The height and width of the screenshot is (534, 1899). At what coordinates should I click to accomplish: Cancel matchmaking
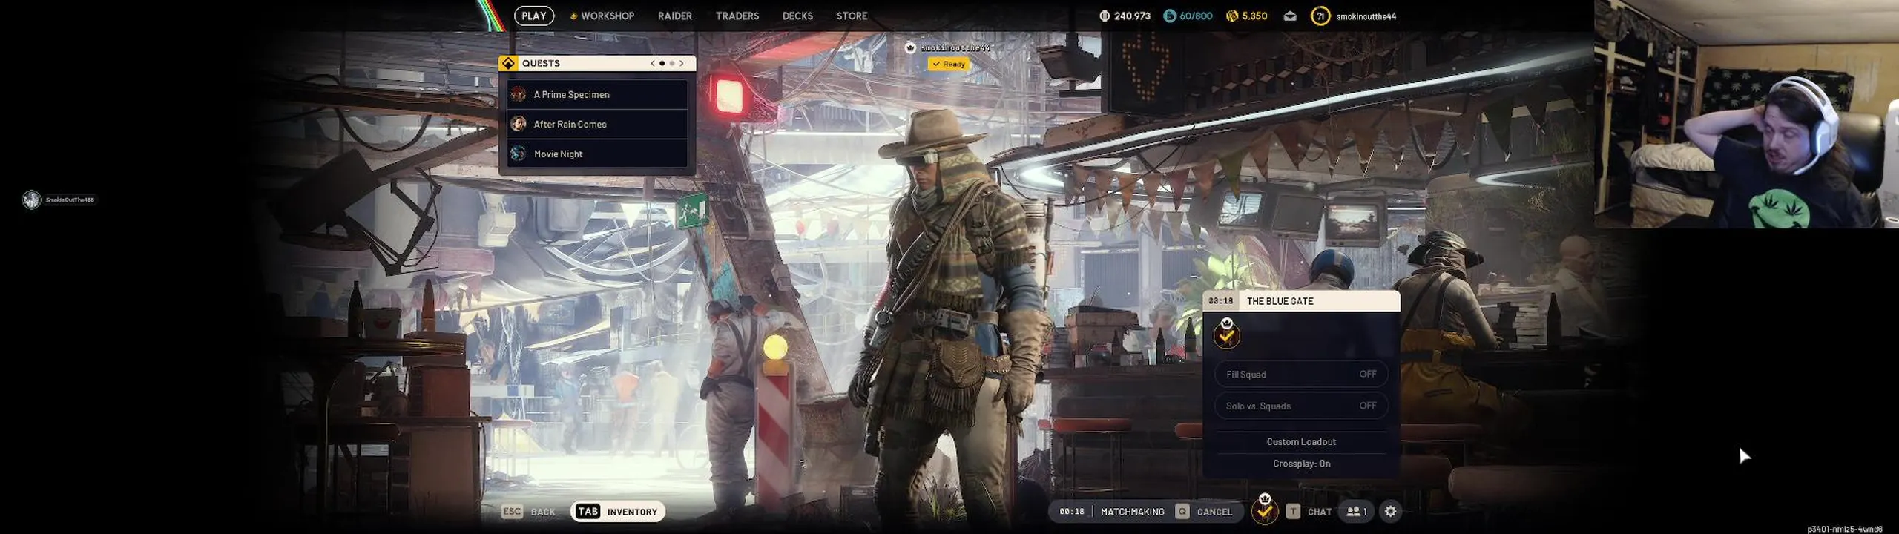point(1214,512)
